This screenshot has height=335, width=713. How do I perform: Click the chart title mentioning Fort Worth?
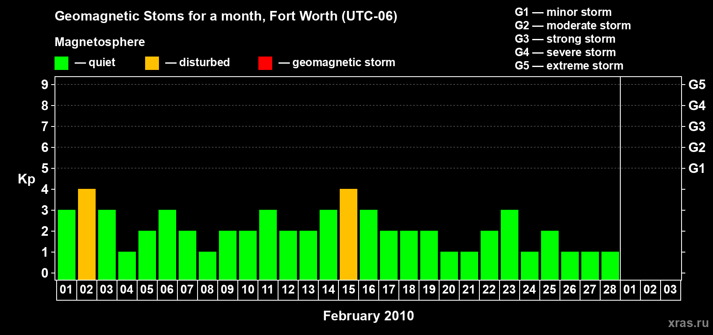click(x=226, y=16)
